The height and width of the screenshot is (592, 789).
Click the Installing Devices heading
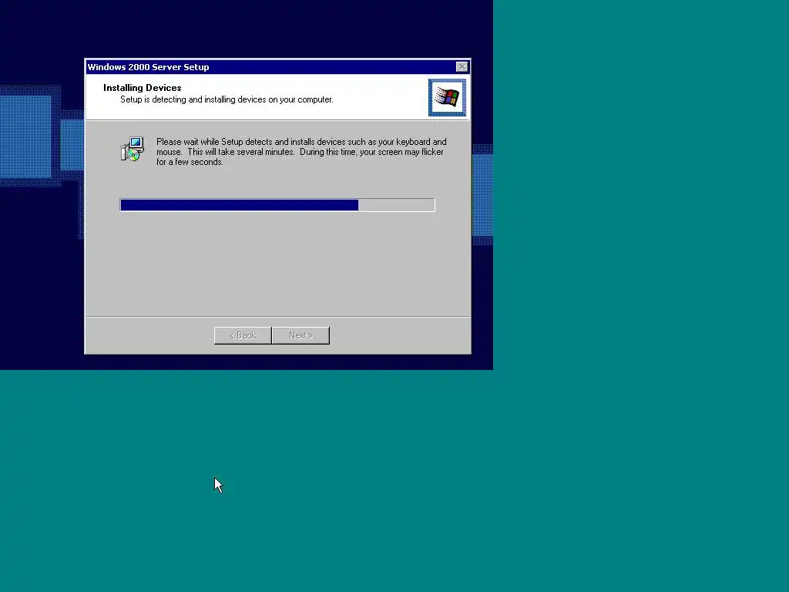click(143, 88)
